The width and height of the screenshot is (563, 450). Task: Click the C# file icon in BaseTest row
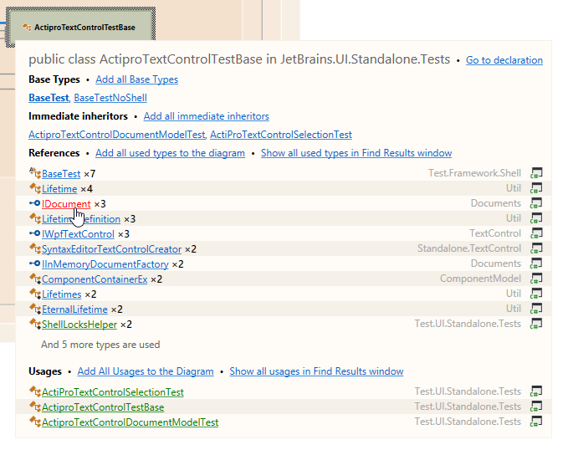[x=536, y=173]
